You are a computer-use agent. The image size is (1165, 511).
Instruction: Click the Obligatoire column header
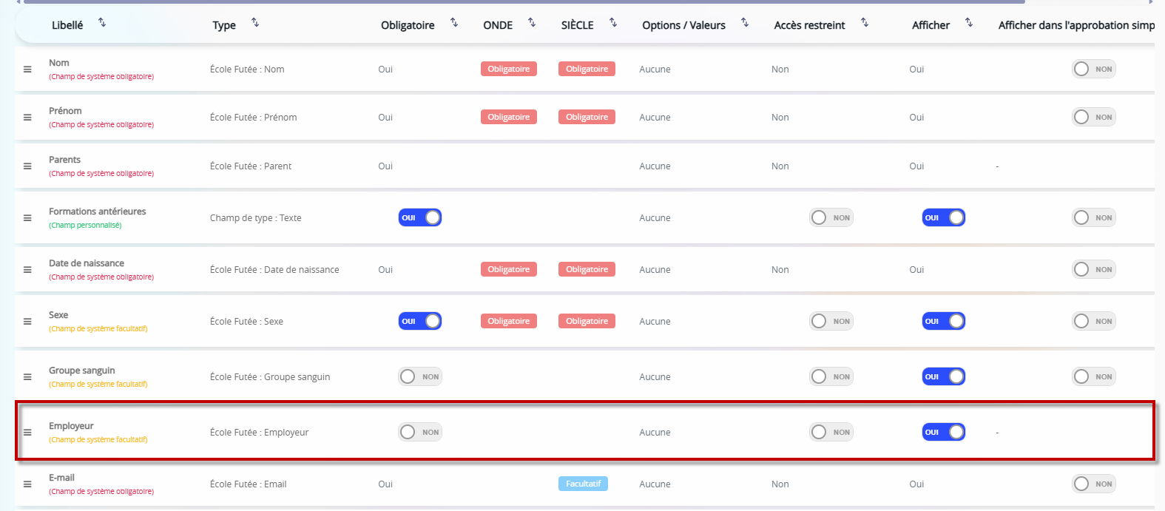pyautogui.click(x=408, y=25)
